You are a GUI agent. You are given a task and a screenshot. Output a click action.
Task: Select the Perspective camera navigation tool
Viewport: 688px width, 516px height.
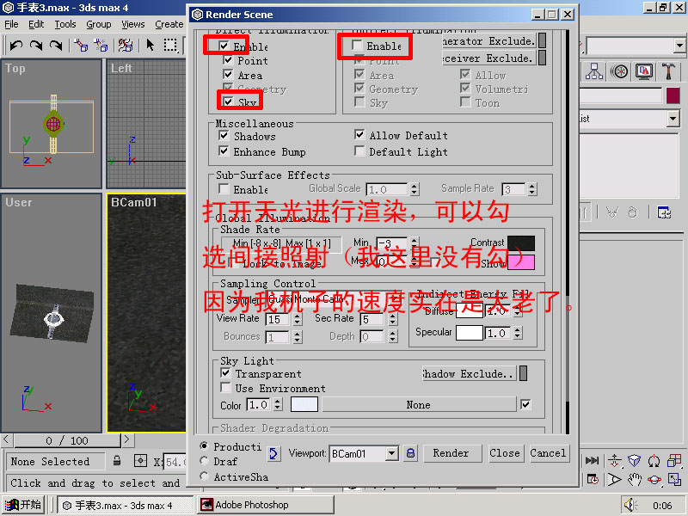[635, 460]
